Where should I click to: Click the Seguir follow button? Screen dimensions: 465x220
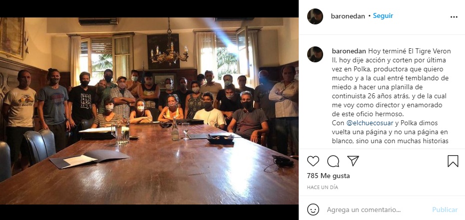click(x=383, y=16)
